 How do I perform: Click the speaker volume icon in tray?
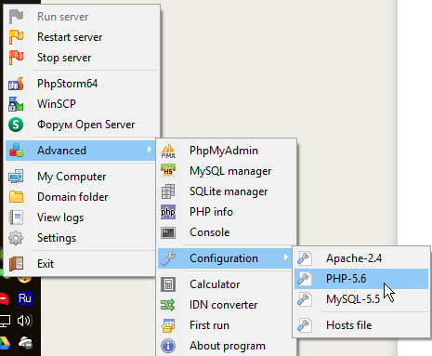25,321
